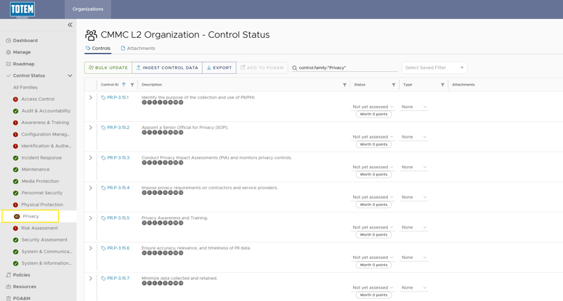Expand row PR.P-3.15.5
Screen dimensions: 563x301
(91, 218)
